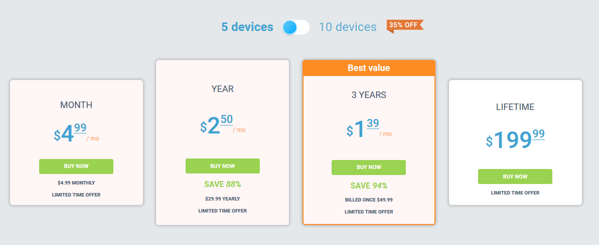599x245 pixels.
Task: Click the SAVE 88% text
Action: coord(223,184)
